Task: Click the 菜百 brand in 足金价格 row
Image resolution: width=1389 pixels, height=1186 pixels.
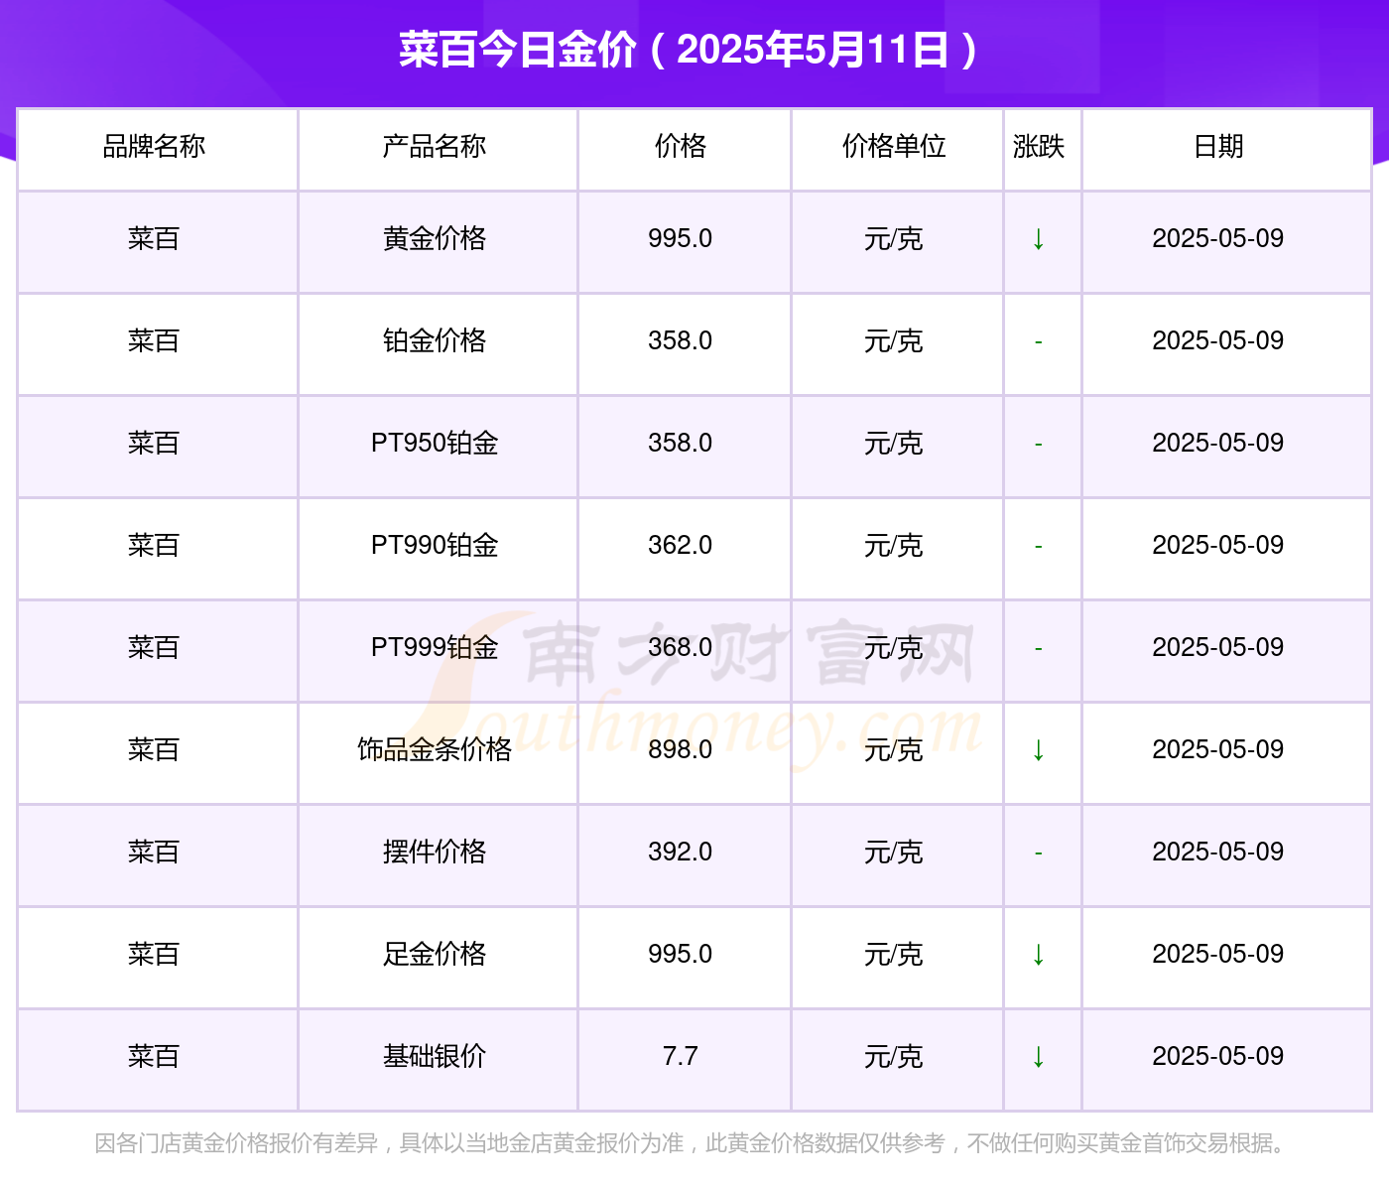Action: point(154,955)
